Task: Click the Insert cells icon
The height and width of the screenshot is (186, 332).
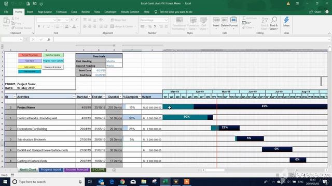Action: pos(216,20)
